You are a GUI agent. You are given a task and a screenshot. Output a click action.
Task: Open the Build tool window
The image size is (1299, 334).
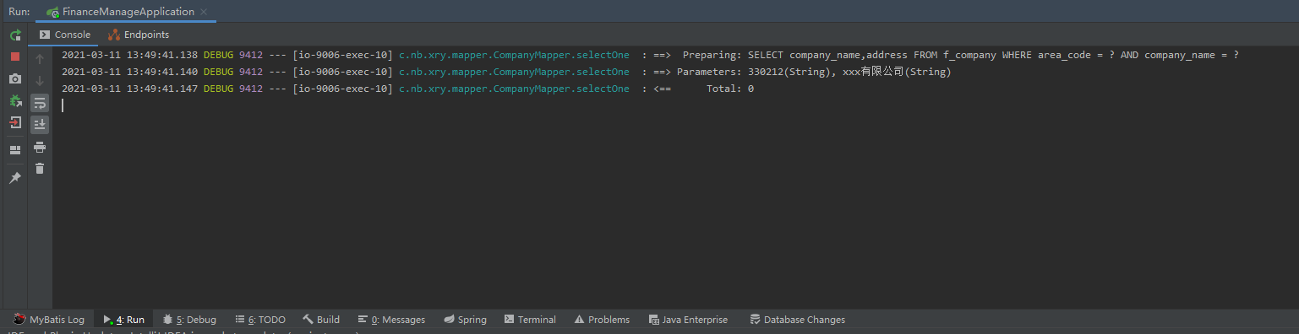321,320
